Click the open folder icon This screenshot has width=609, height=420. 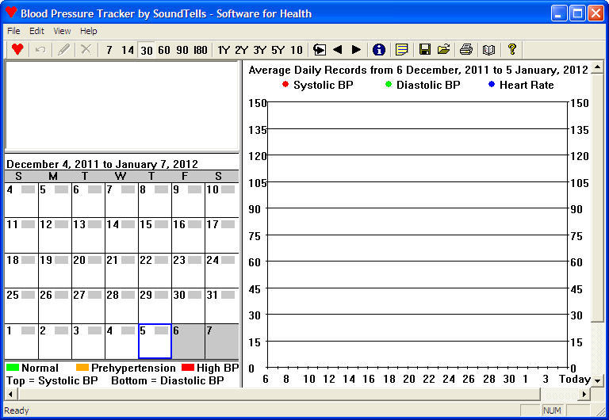click(x=443, y=50)
